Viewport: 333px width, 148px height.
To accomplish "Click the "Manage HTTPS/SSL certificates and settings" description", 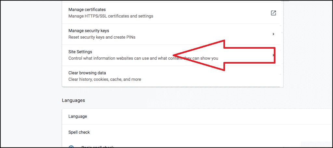I will 111,16.
